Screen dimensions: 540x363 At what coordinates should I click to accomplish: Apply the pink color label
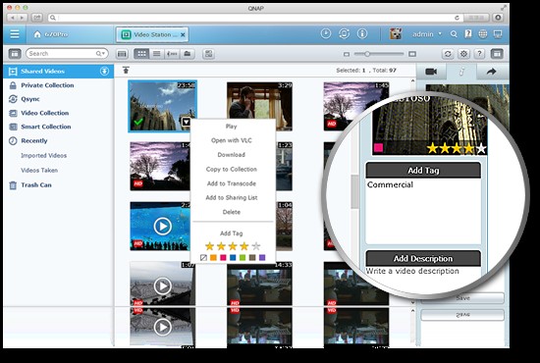point(223,257)
